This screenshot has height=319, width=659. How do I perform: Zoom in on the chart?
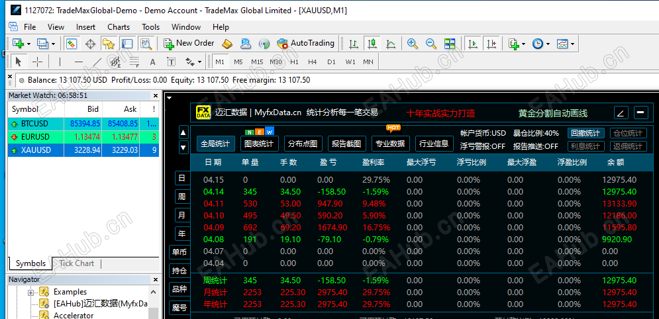pyautogui.click(x=413, y=43)
